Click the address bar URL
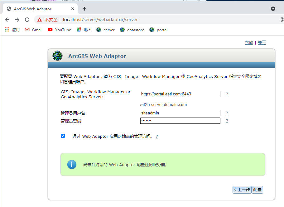Viewport: 284px width, 207px height. [100, 20]
